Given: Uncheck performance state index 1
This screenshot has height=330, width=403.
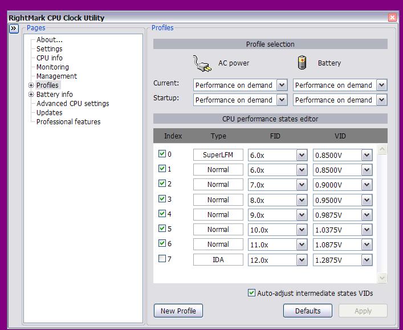Looking at the screenshot, I should tap(162, 169).
